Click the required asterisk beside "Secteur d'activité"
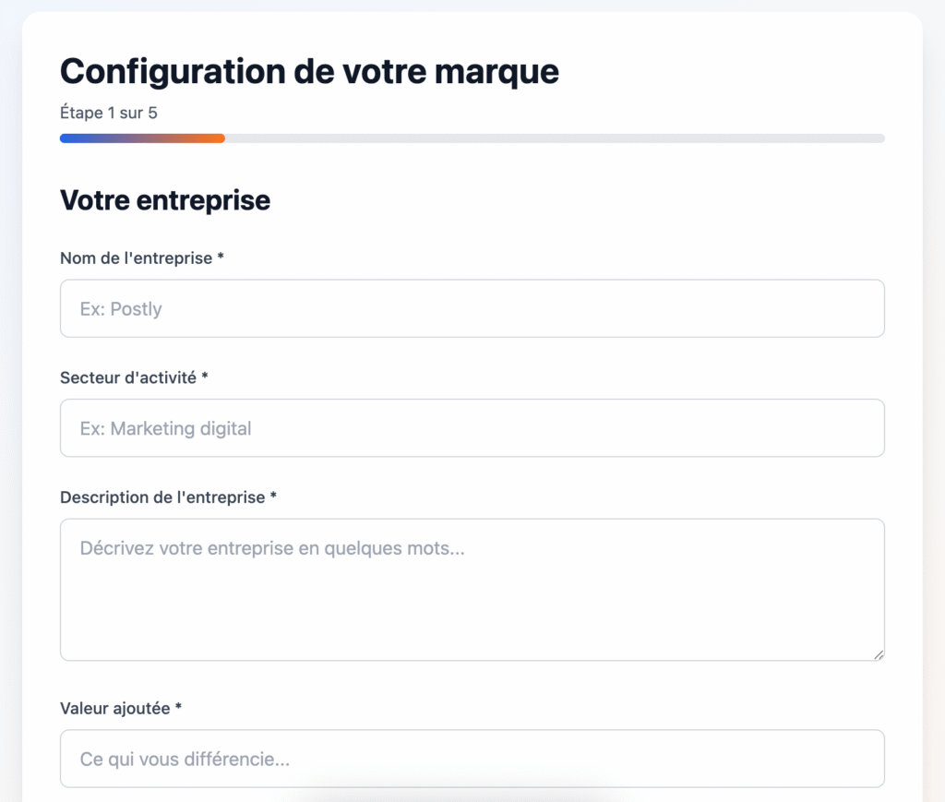945x802 pixels. click(x=205, y=377)
